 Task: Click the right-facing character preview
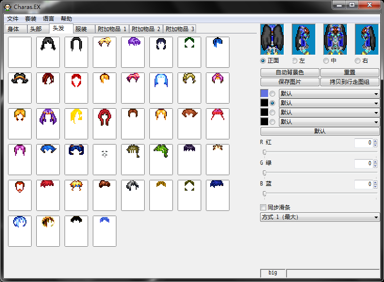pos(367,39)
